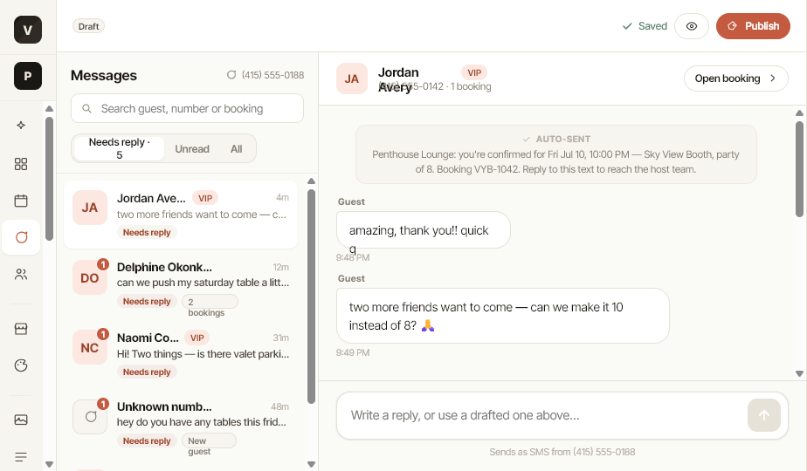The image size is (807, 471).
Task: Open the palette theme icon in sidebar
Action: (x=21, y=365)
